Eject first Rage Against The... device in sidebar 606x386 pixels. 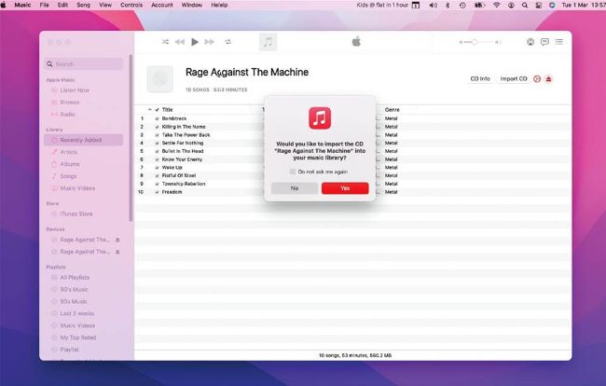point(117,240)
